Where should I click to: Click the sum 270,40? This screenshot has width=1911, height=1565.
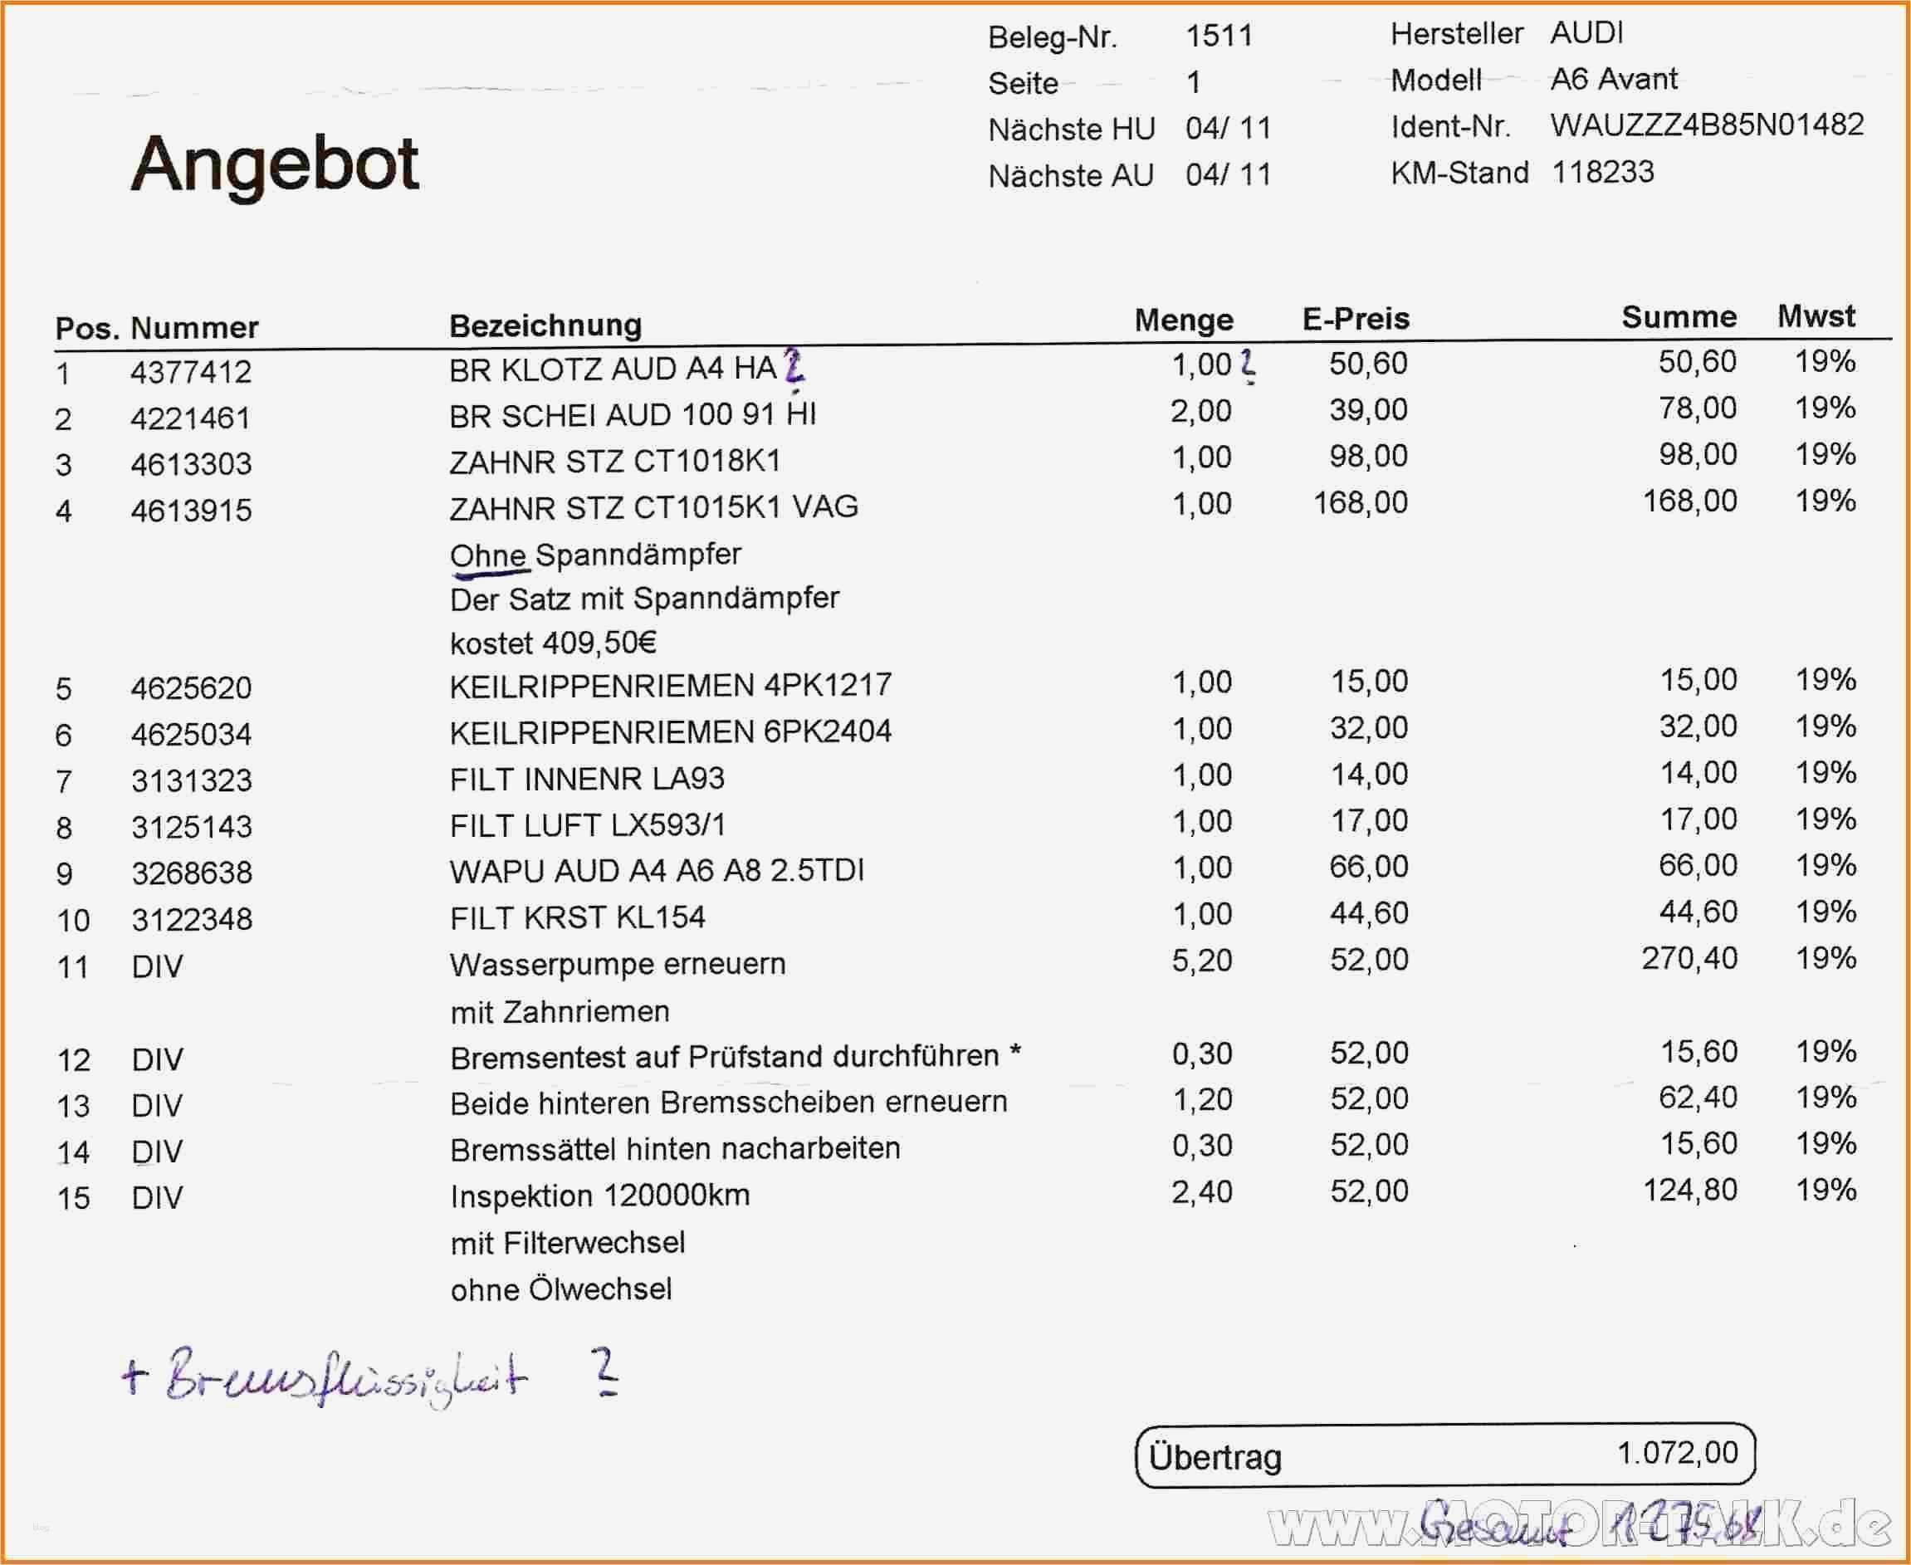[1689, 958]
